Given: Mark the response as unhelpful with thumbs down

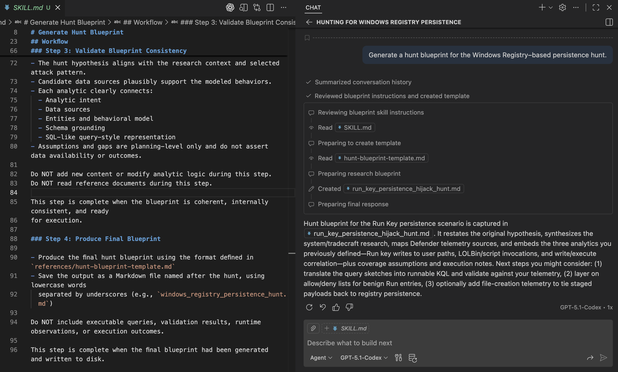Looking at the screenshot, I should click(x=349, y=307).
